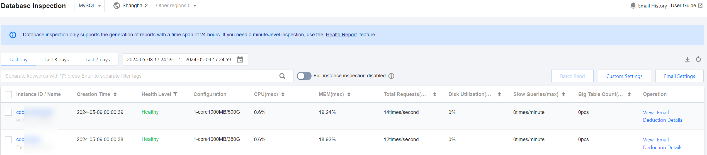The height and width of the screenshot is (155, 707).
Task: Open the Health Report link
Action: 341,35
